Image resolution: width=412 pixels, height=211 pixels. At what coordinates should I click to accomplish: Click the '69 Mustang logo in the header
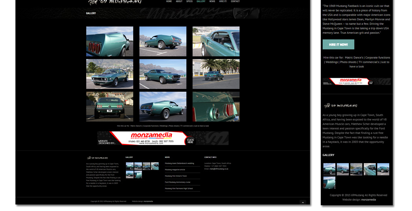(115, 2)
